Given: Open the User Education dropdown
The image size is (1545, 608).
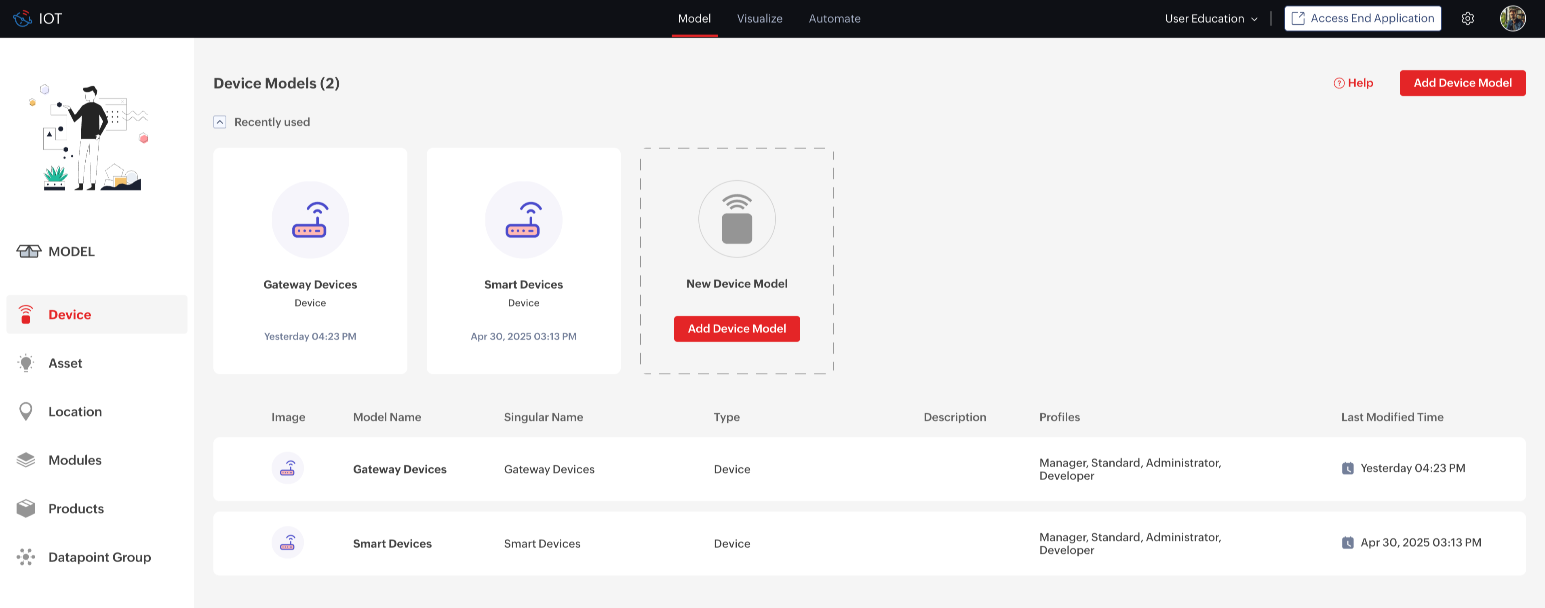Looking at the screenshot, I should click(1210, 19).
